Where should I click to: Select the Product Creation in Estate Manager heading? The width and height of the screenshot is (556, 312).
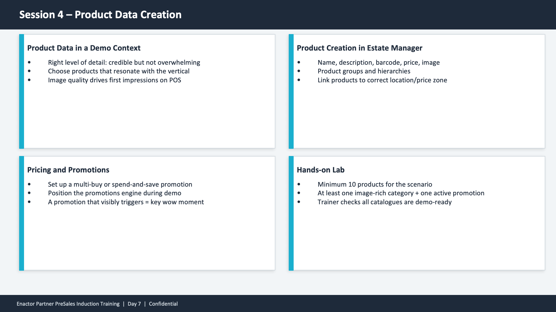[x=360, y=48]
